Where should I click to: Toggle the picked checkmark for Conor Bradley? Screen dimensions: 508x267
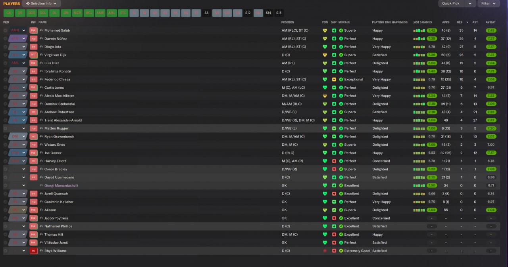pyautogui.click(x=6, y=169)
